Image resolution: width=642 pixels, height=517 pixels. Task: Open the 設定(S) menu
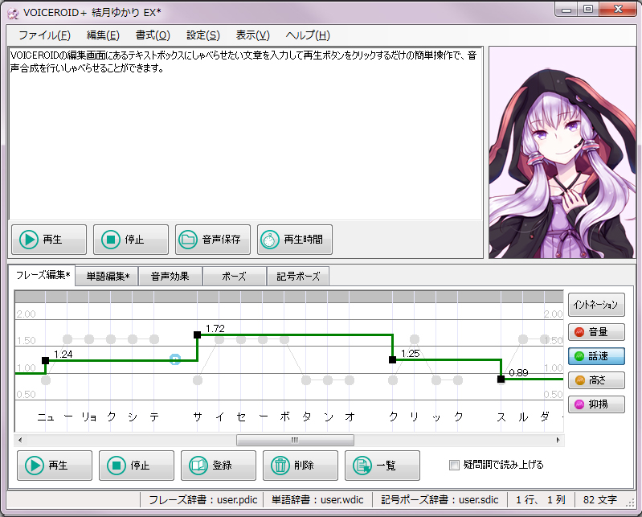tap(203, 35)
